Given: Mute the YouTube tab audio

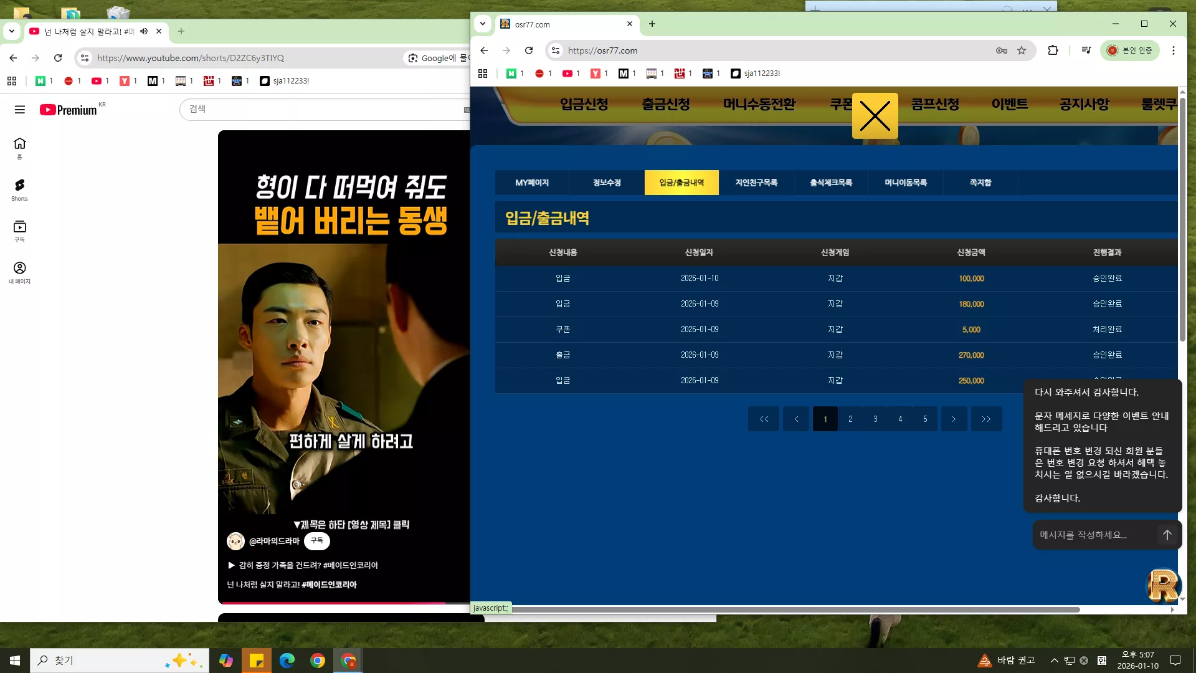Looking at the screenshot, I should (144, 31).
